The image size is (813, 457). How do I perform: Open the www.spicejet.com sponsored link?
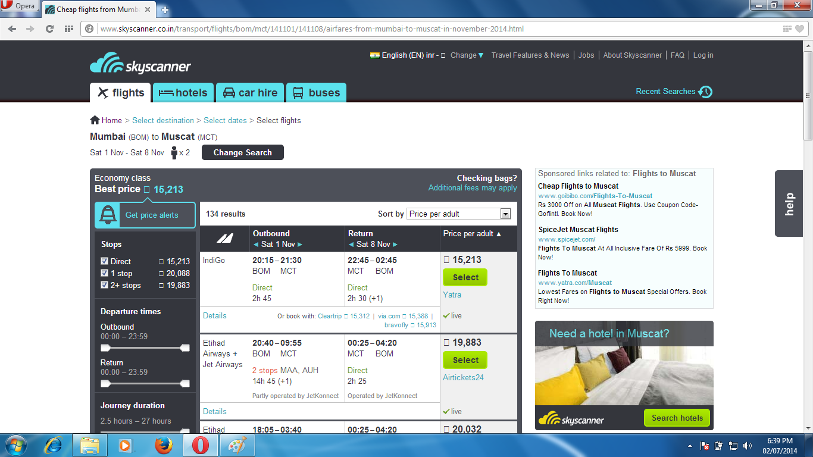pos(567,239)
